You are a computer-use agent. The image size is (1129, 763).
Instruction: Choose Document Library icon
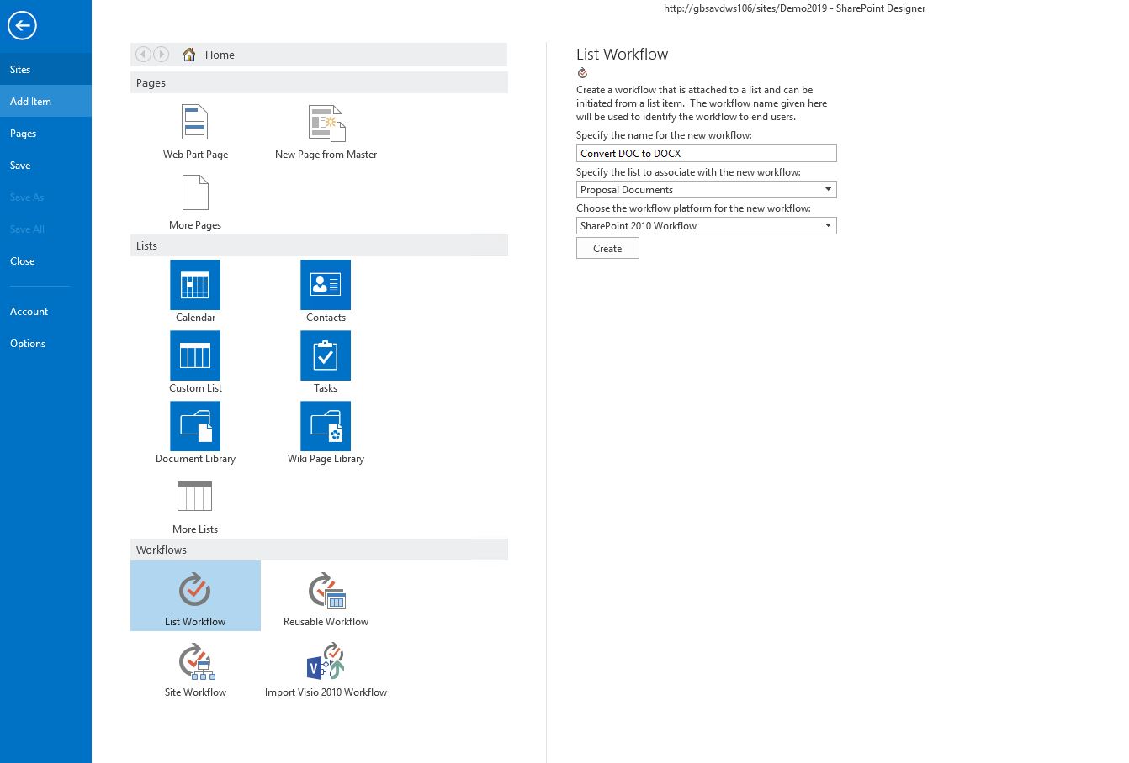pos(195,427)
